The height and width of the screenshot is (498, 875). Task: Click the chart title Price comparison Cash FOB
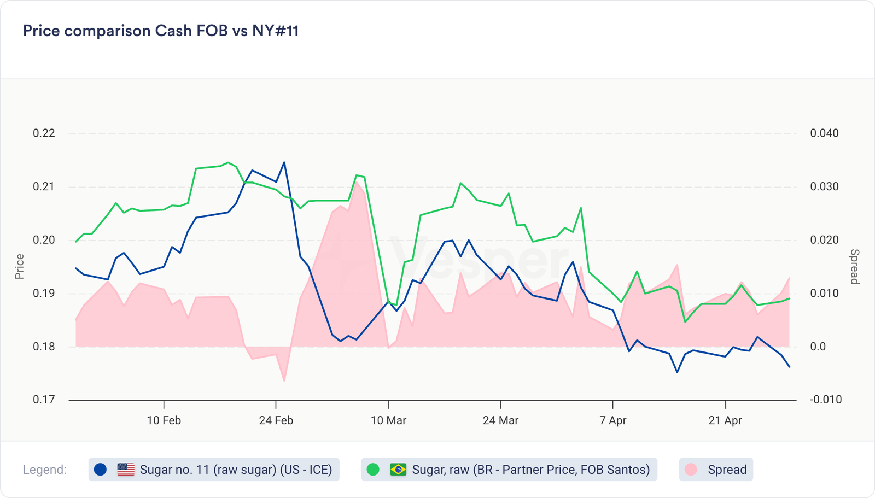161,31
